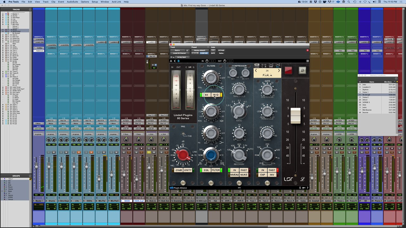Click the OUT trim knob icon

point(225,61)
